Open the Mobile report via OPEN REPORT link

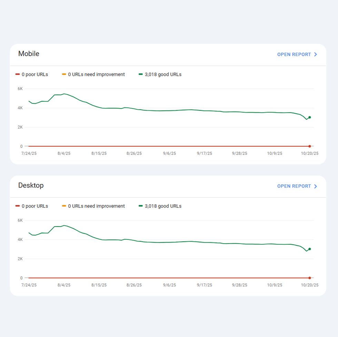pos(294,54)
